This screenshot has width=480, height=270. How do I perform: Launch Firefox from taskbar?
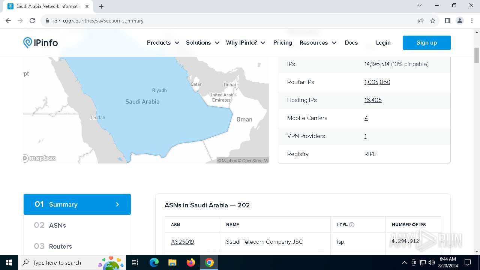(x=191, y=262)
